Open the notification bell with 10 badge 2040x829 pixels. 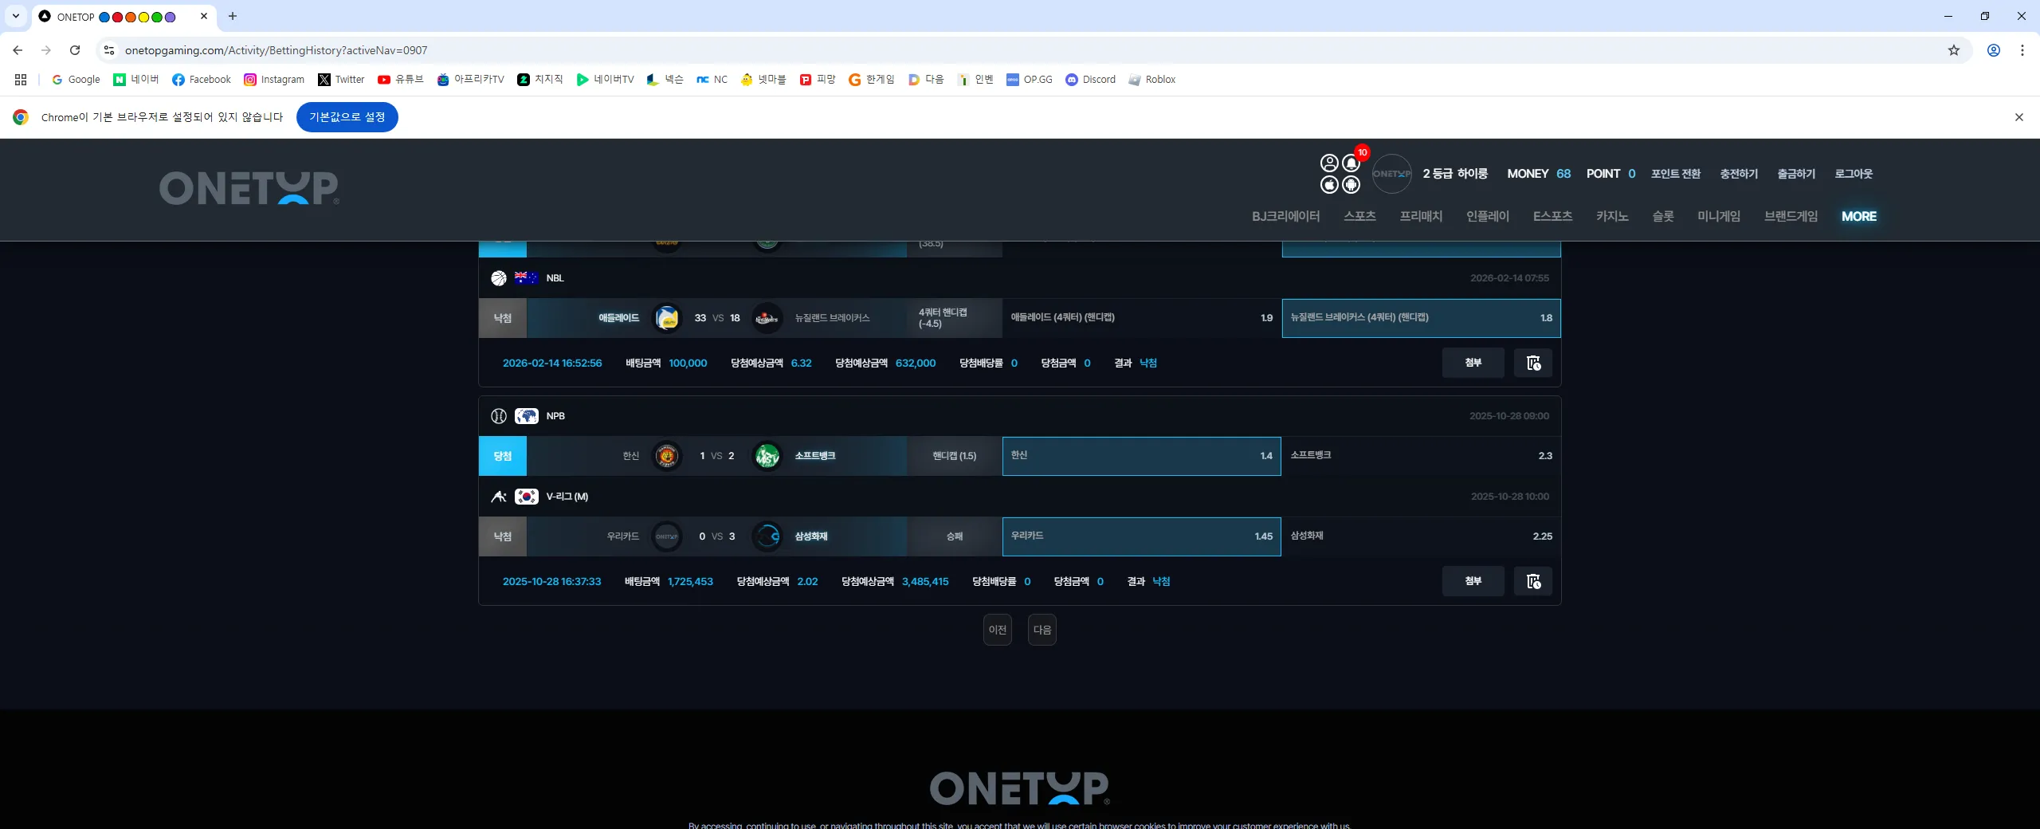pos(1351,163)
